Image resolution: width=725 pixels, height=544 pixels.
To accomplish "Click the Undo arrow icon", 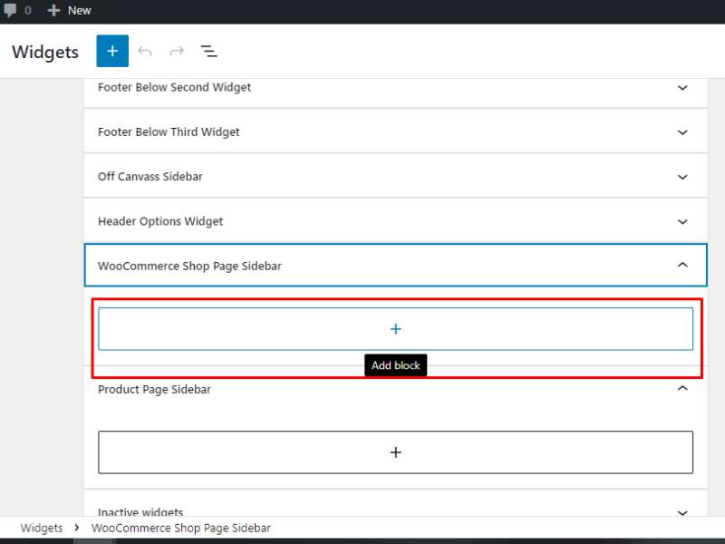I will (x=145, y=52).
